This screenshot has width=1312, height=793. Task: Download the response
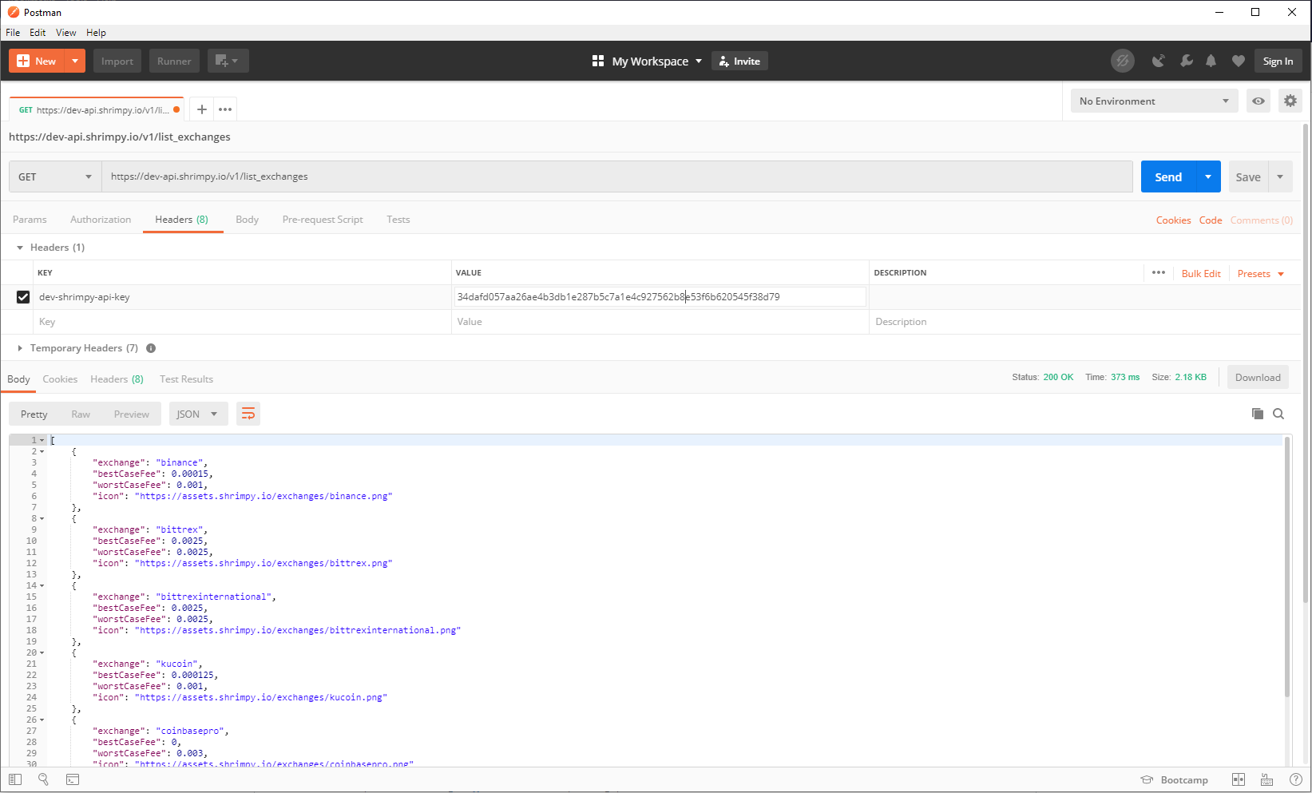click(1258, 378)
